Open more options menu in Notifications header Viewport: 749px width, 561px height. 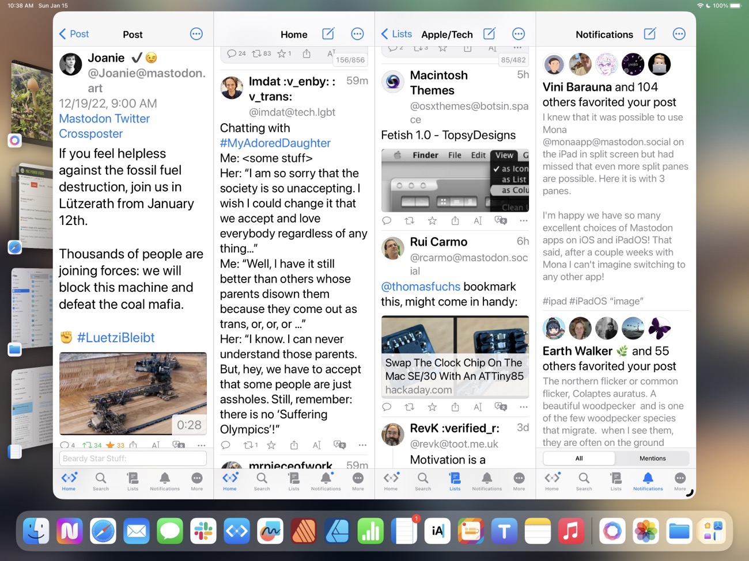pos(679,34)
